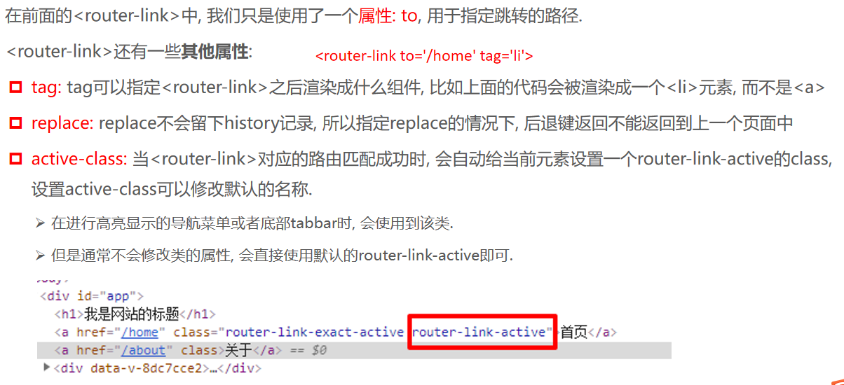Click the red code example router-link to='/home'

pos(425,56)
